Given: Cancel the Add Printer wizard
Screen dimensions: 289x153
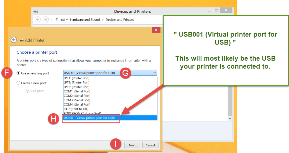Looking at the screenshot, I should click(150, 145).
